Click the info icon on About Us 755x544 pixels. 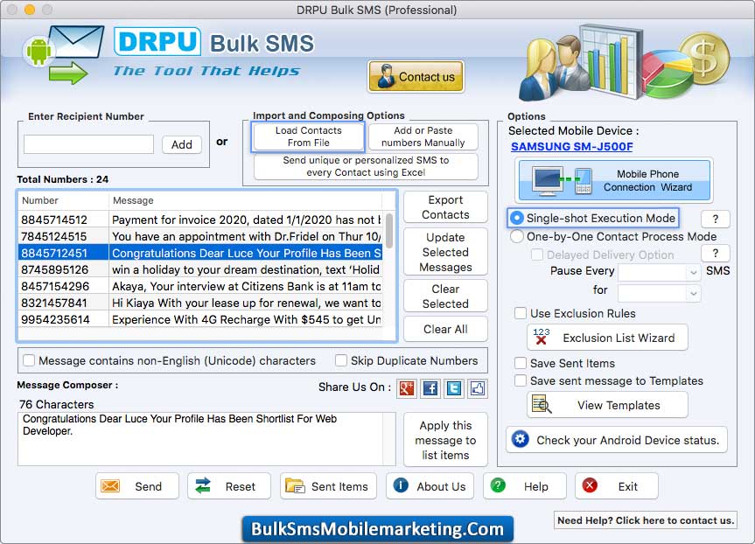point(401,485)
